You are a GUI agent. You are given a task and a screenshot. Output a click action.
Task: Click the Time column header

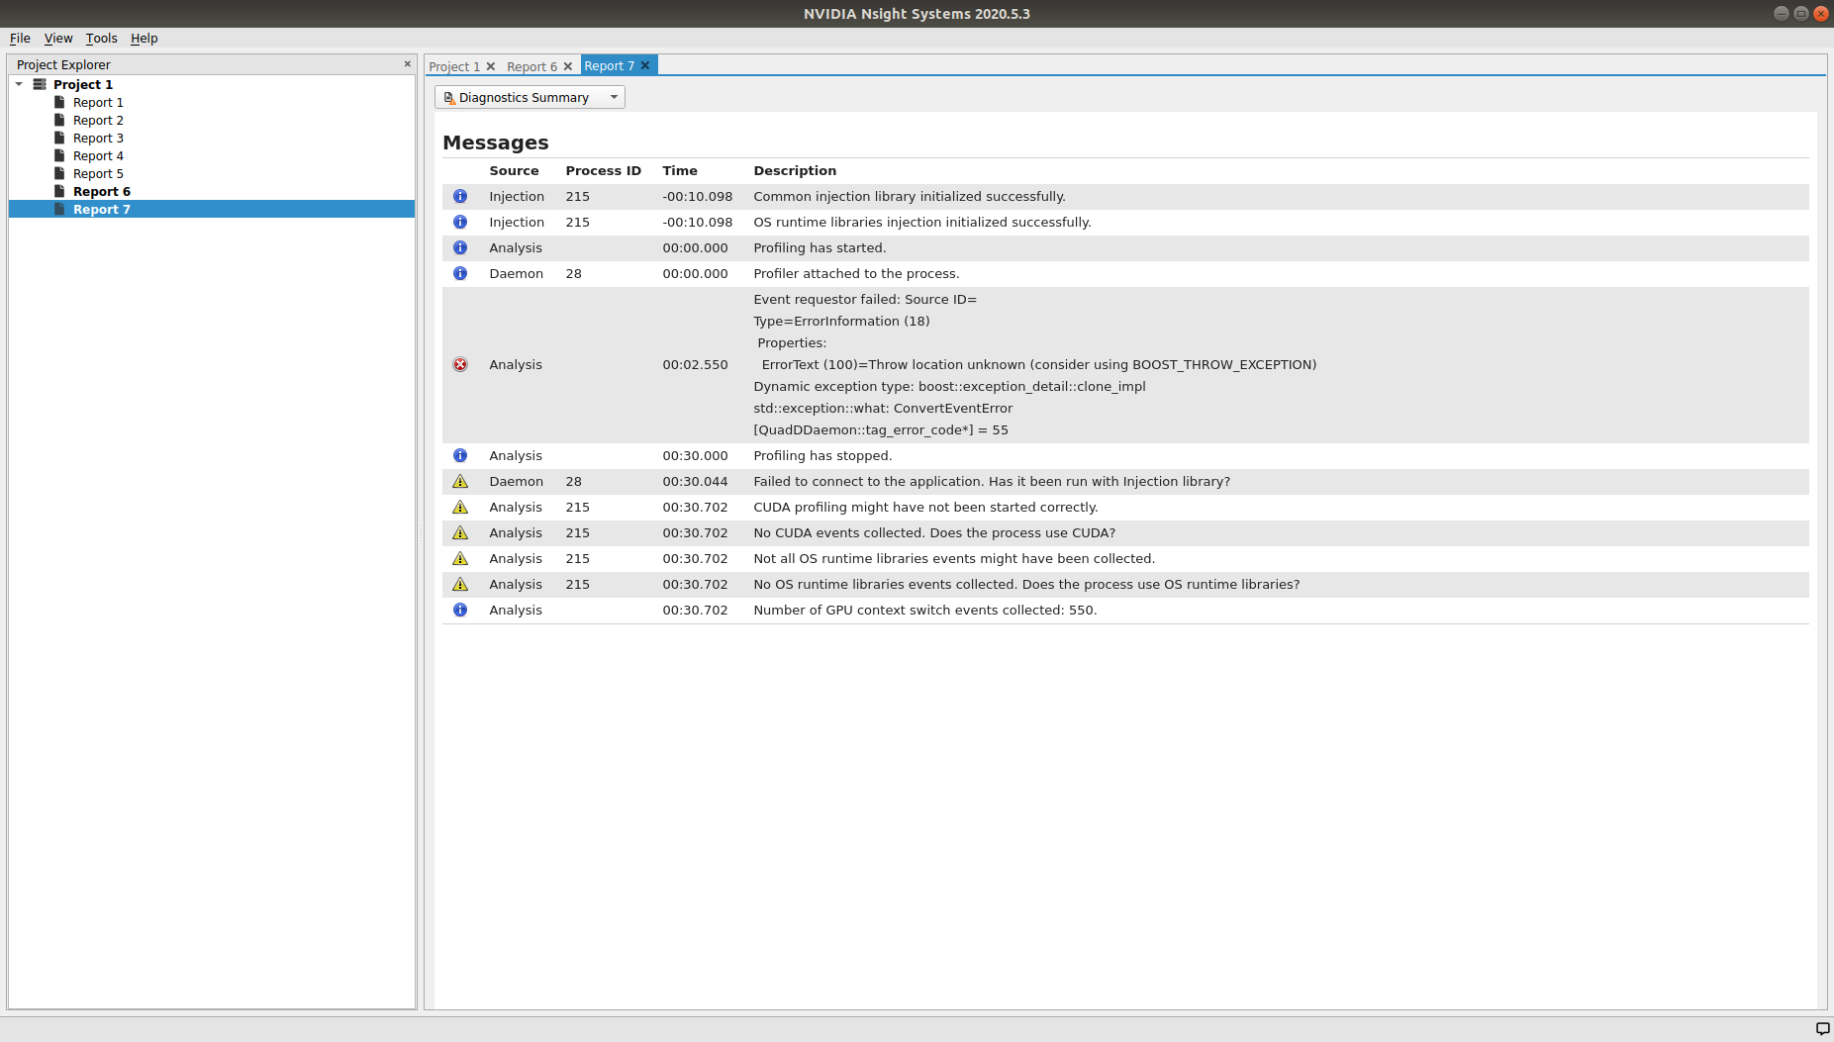680,171
